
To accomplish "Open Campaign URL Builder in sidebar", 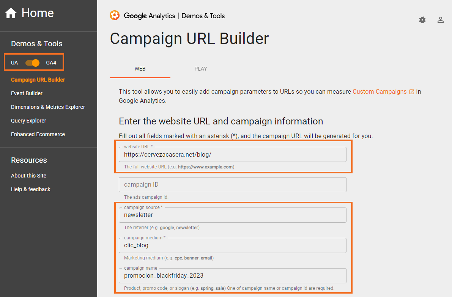I will [38, 80].
